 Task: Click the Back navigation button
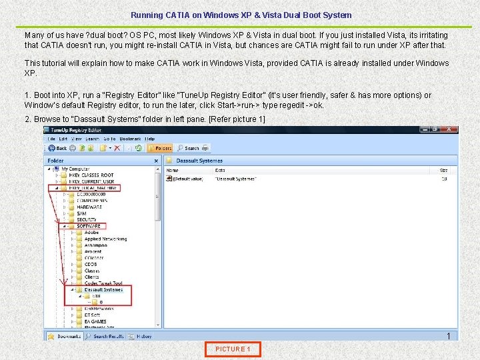pyautogui.click(x=57, y=148)
